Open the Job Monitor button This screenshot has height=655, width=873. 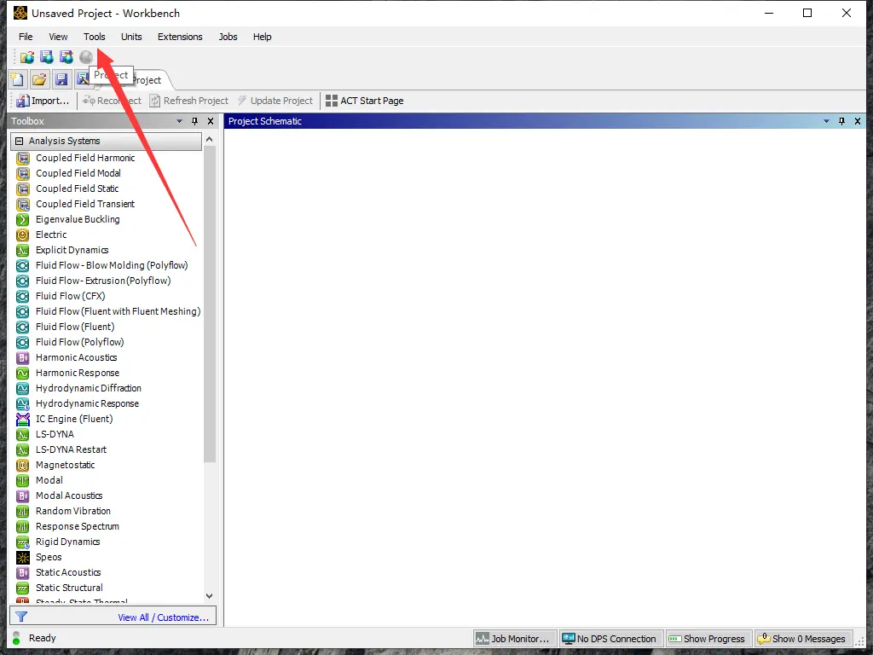515,639
